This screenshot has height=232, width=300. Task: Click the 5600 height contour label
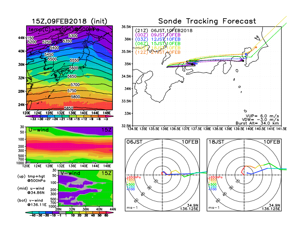(73, 68)
